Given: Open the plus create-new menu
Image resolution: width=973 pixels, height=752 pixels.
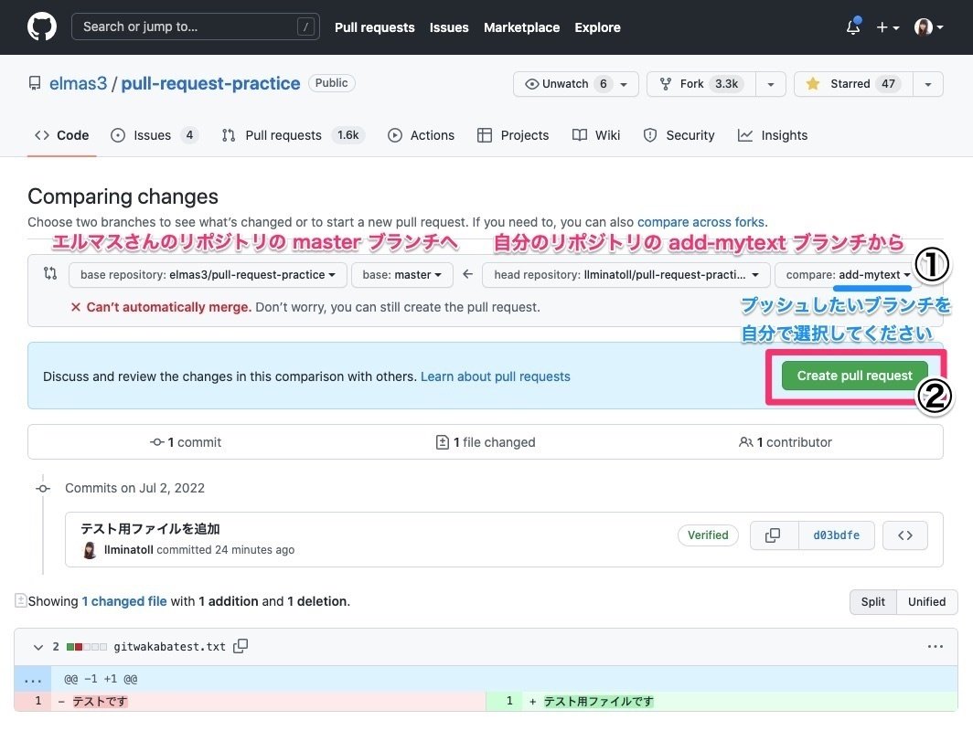Looking at the screenshot, I should 887,27.
